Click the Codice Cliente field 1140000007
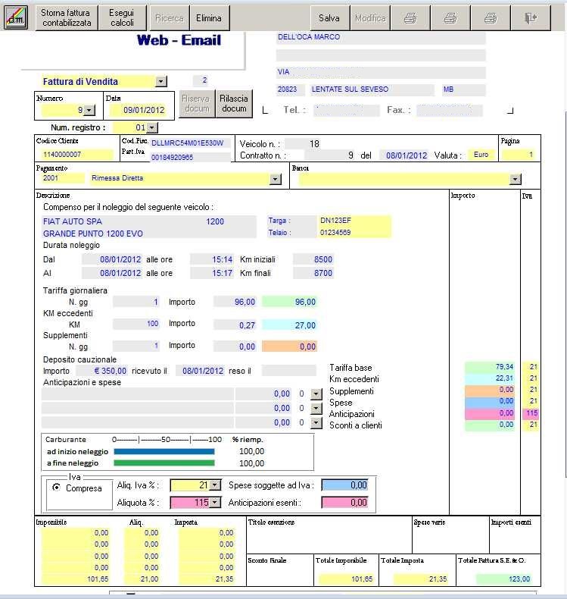 click(x=76, y=155)
